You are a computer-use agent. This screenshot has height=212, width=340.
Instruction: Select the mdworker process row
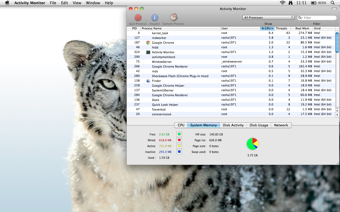coord(231,38)
